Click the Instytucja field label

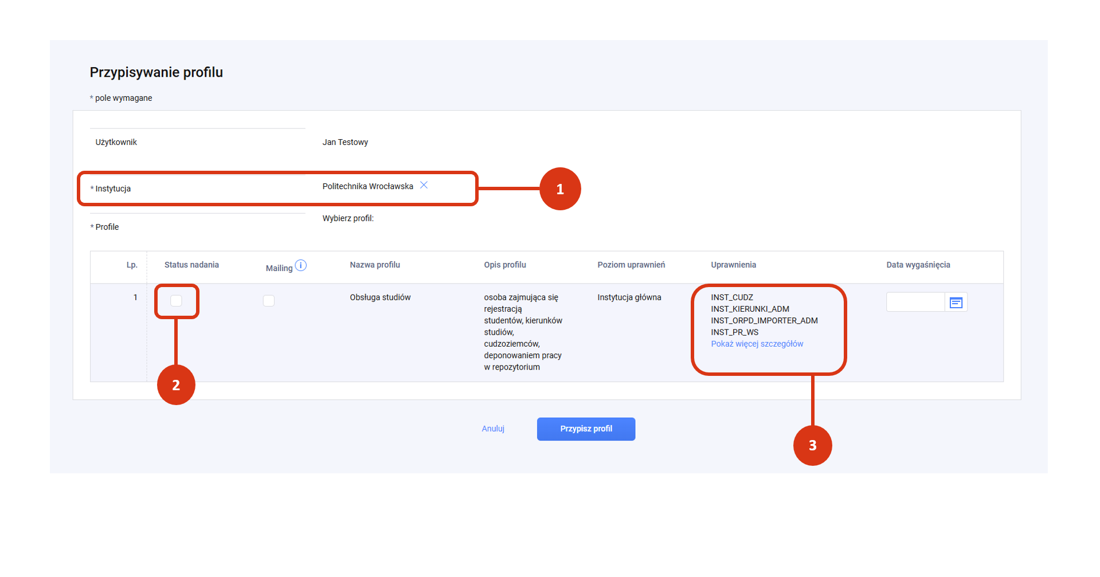point(113,189)
